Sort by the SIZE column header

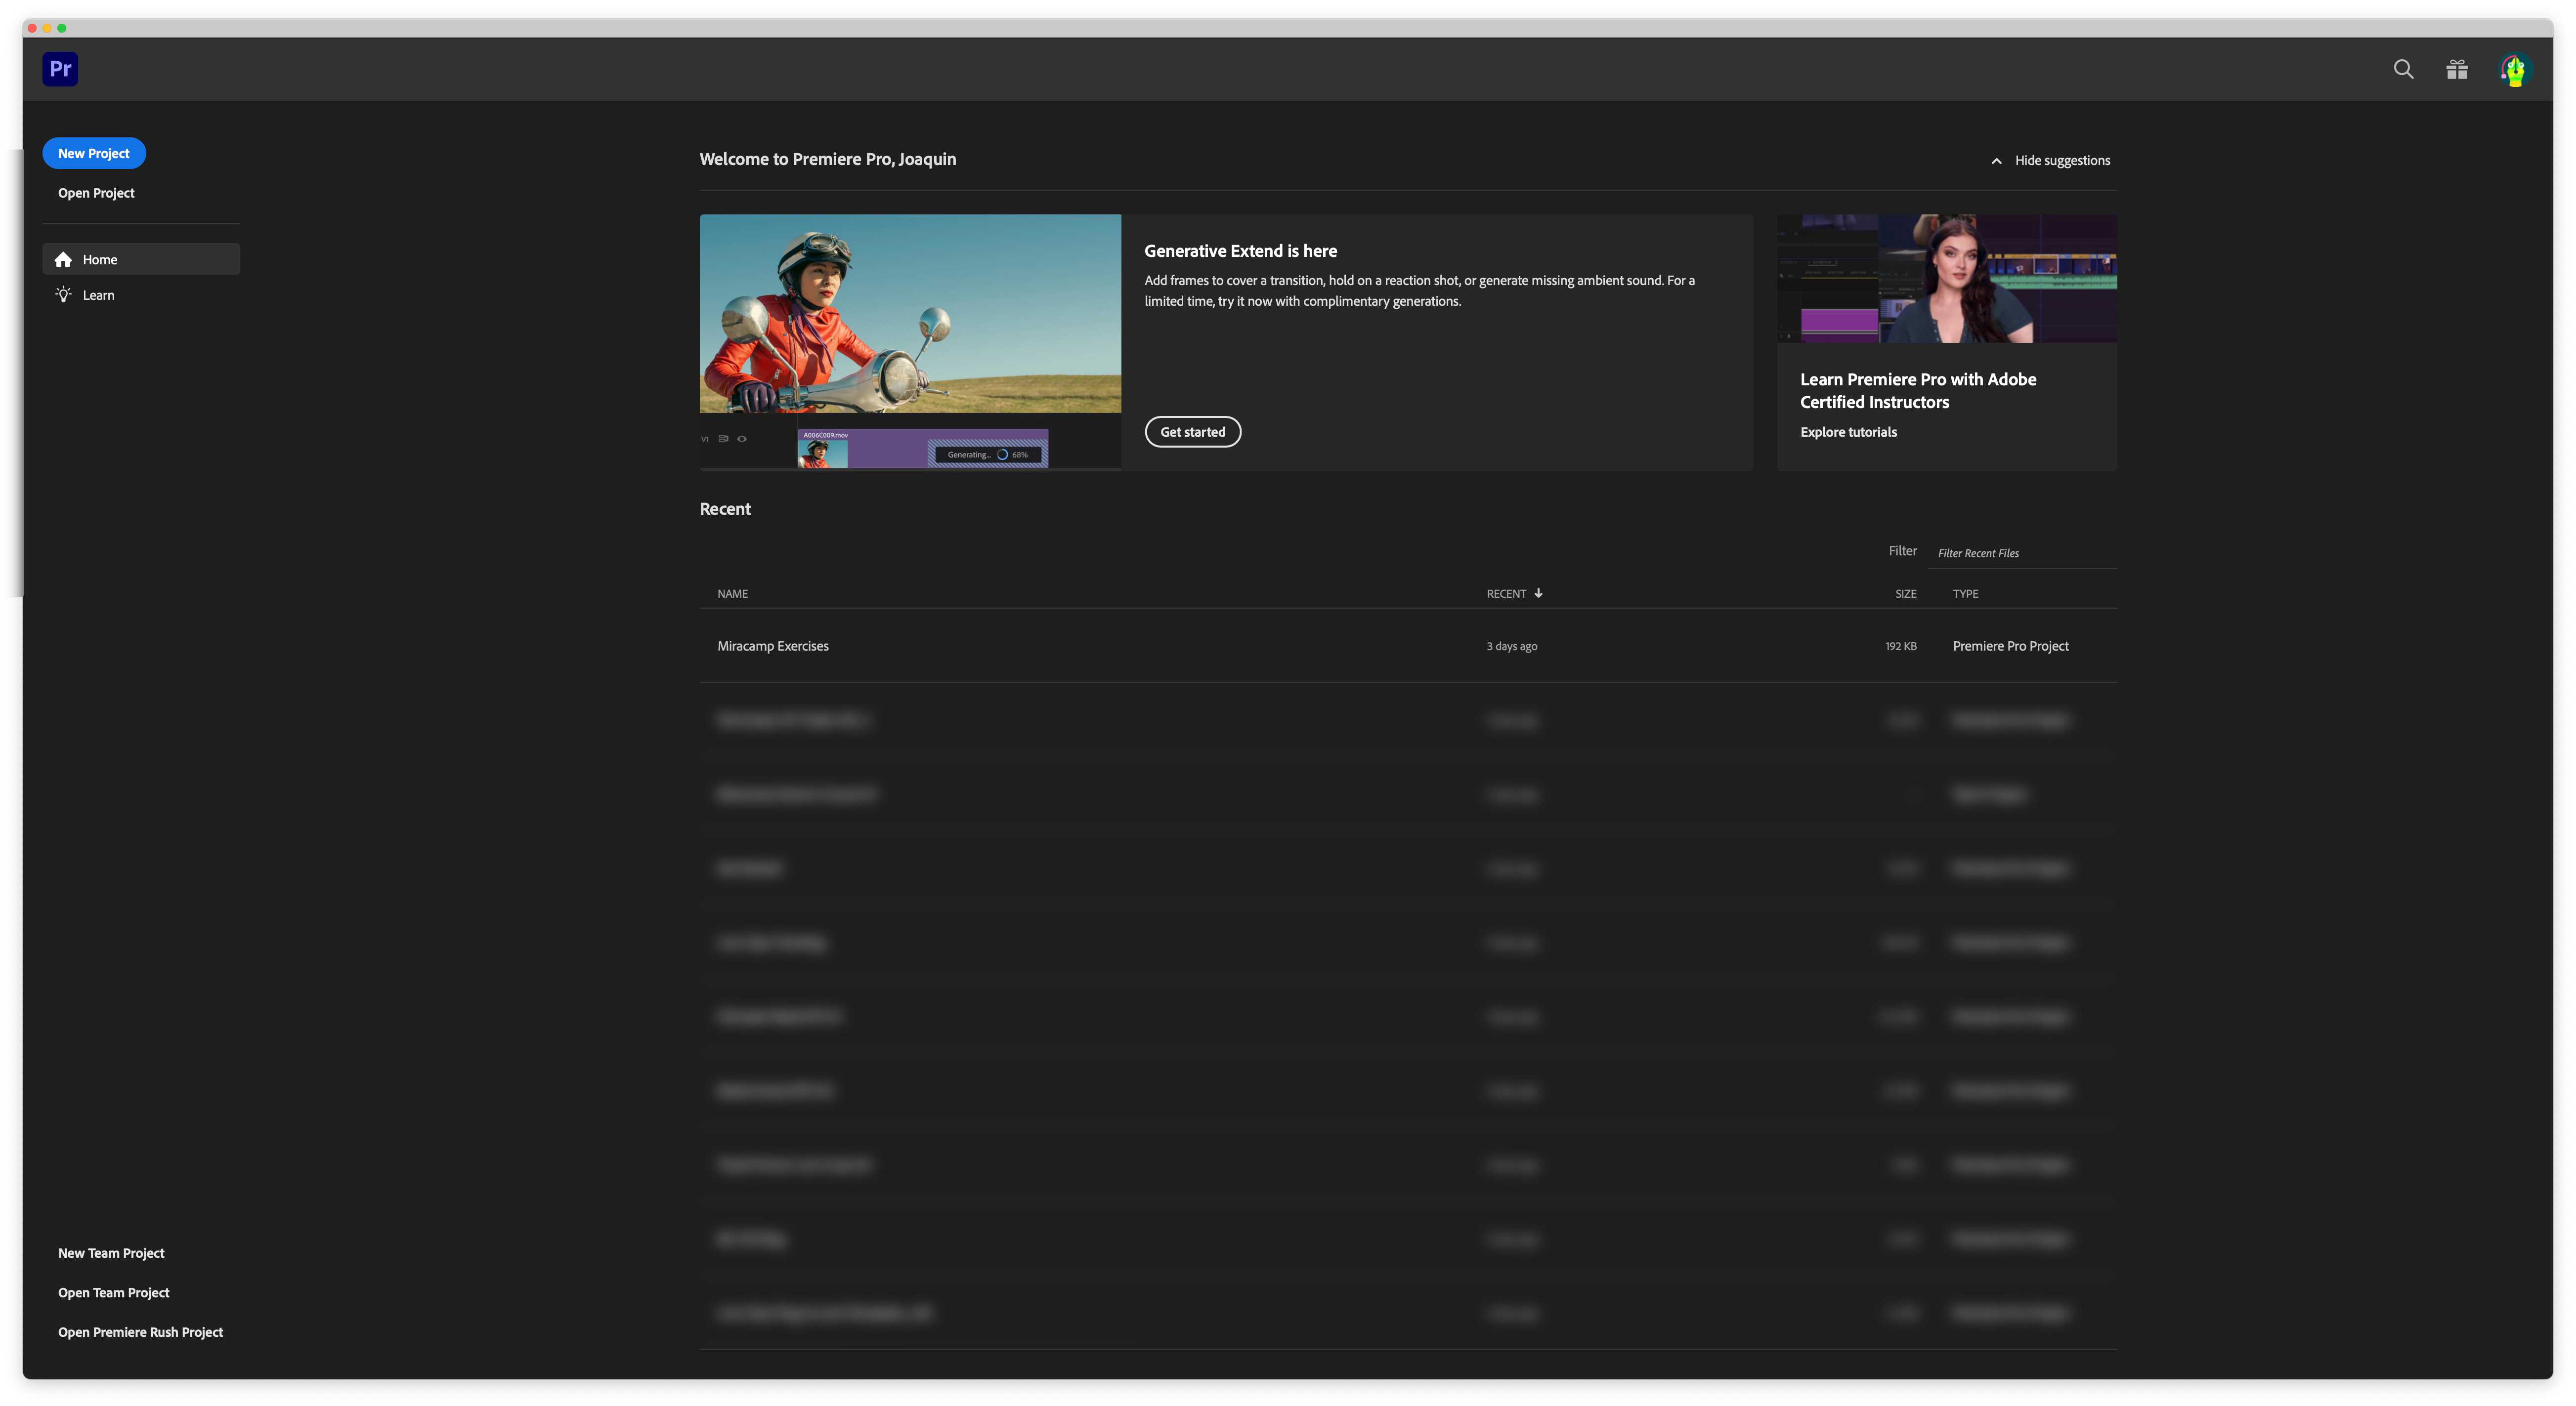coord(1906,594)
